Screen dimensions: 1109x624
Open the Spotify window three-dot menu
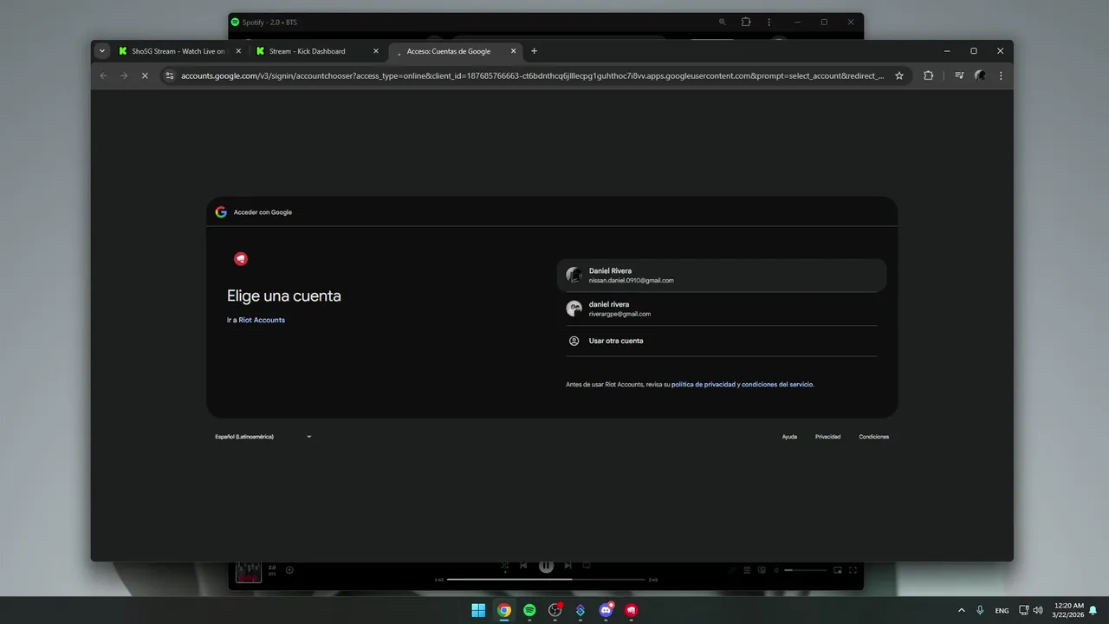pos(769,22)
